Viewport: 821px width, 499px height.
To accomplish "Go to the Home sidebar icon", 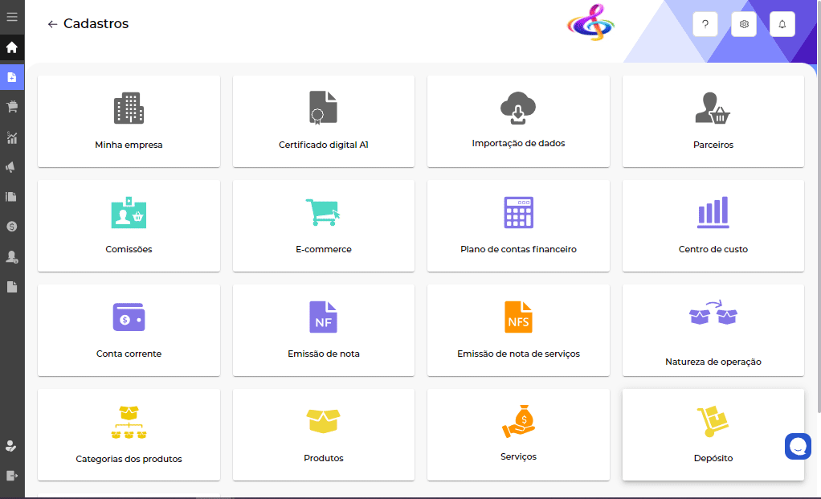I will point(12,47).
